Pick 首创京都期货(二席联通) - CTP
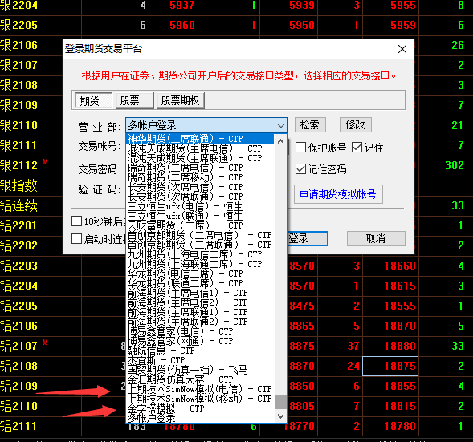The height and width of the screenshot is (442, 473). (200, 245)
